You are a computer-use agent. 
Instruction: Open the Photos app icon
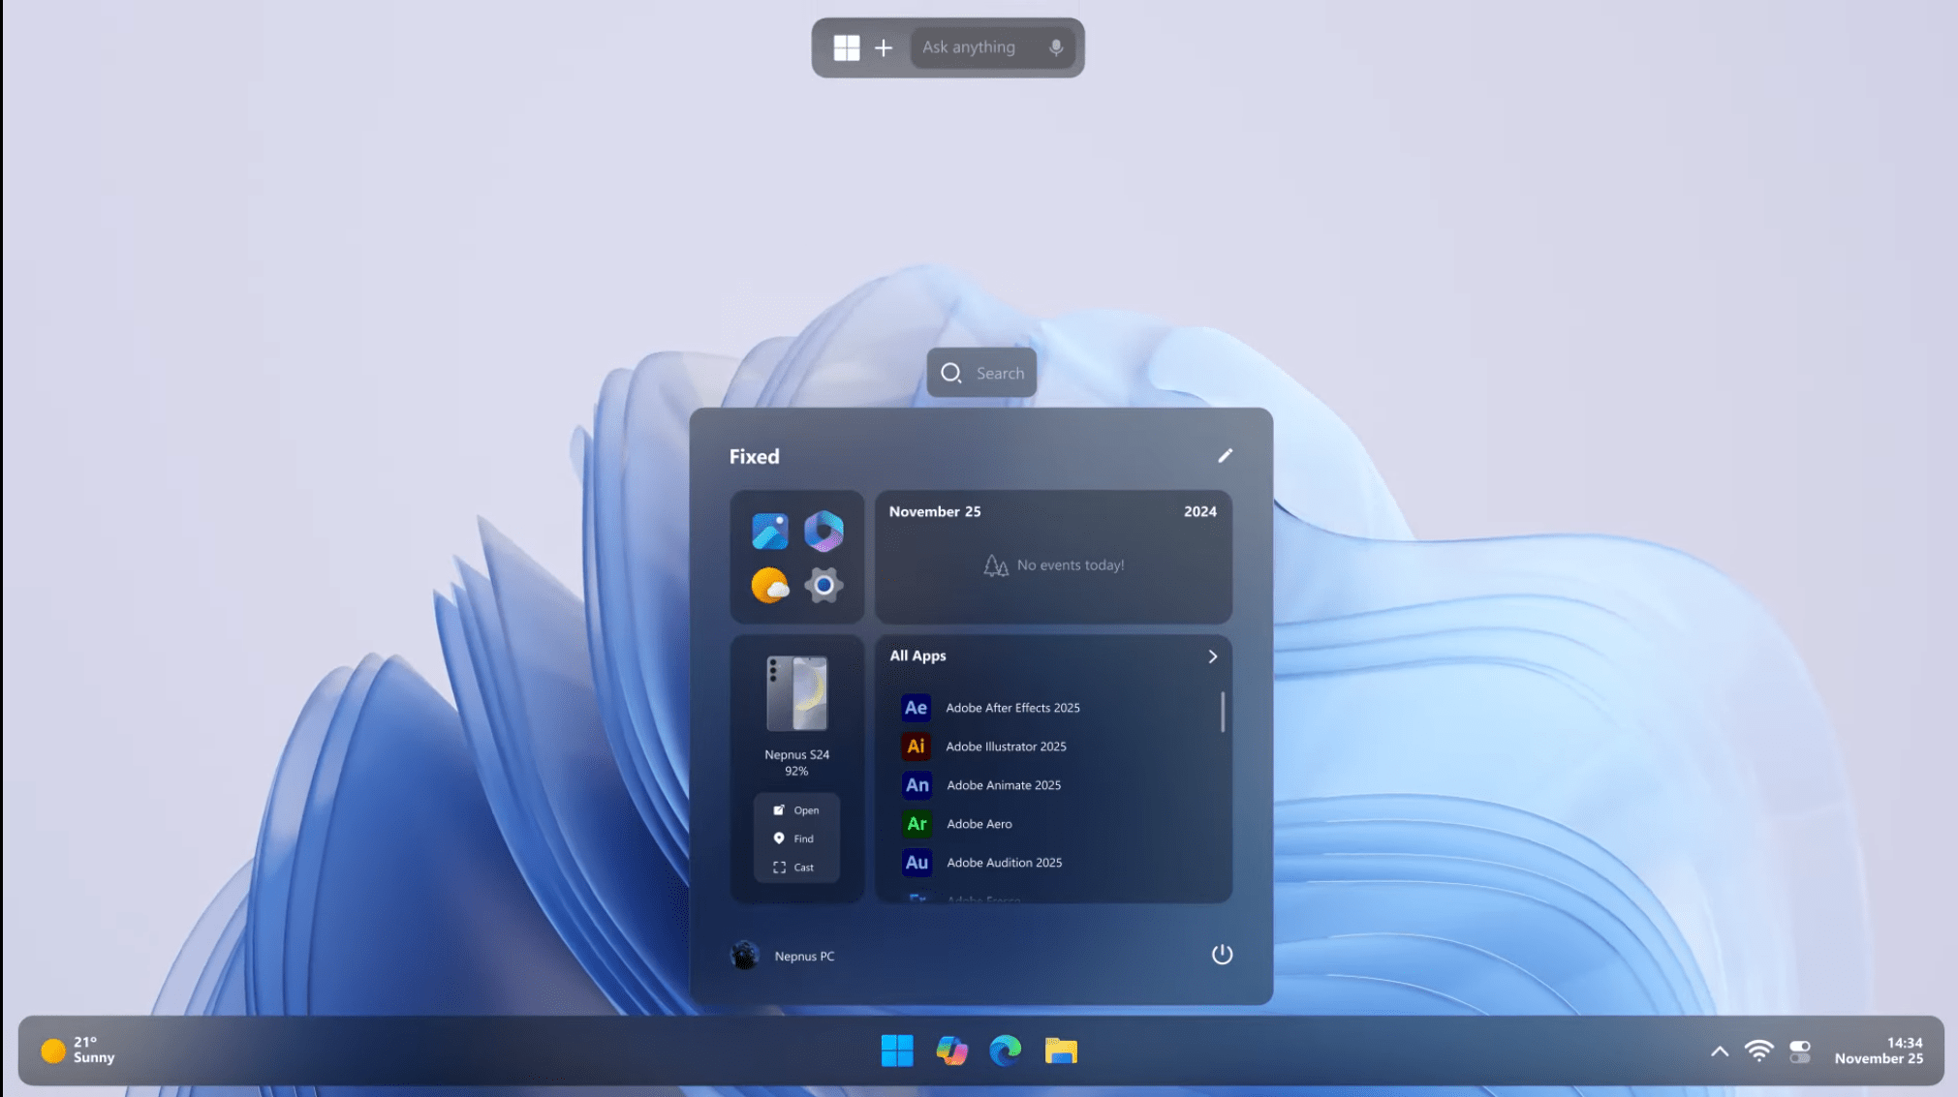click(x=769, y=532)
